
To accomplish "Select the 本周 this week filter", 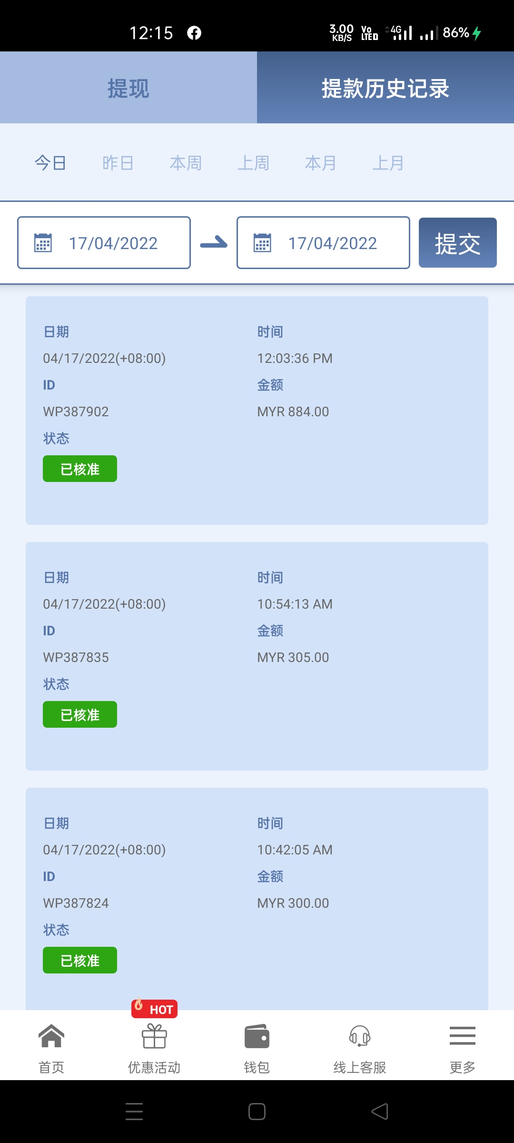I will point(186,163).
